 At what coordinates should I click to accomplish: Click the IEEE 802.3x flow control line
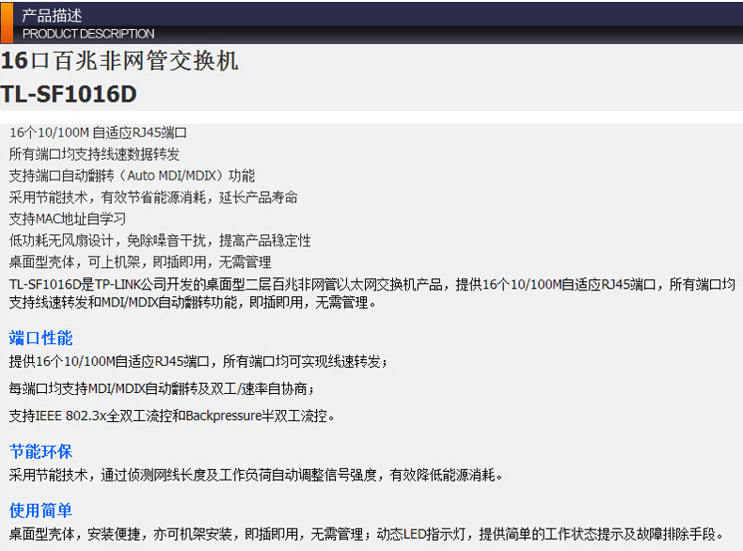(172, 416)
